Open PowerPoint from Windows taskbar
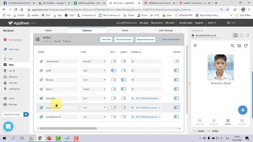 point(49,138)
